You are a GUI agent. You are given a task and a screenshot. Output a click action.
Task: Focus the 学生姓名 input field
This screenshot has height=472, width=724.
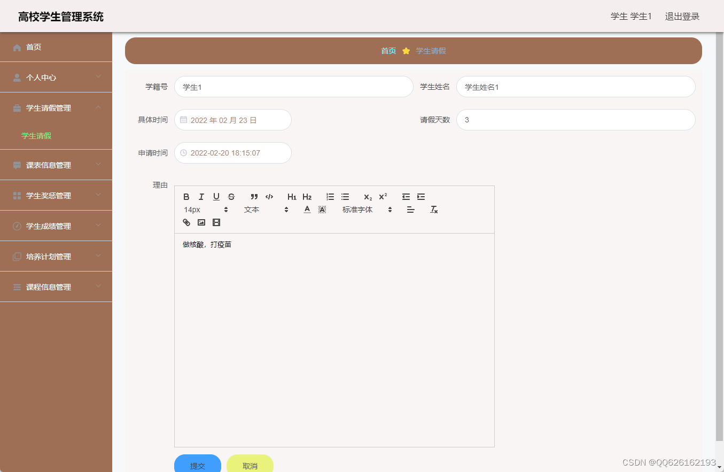pos(576,87)
